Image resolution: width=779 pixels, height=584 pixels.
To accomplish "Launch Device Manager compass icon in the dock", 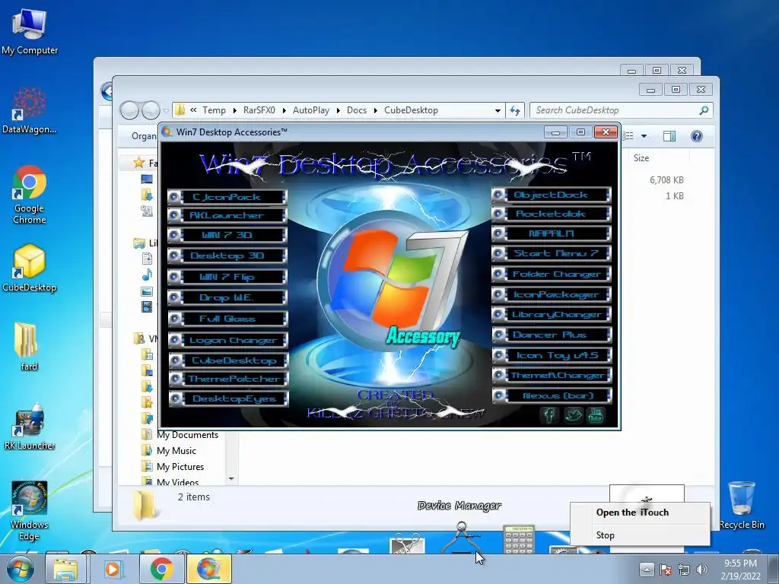I will click(x=461, y=538).
